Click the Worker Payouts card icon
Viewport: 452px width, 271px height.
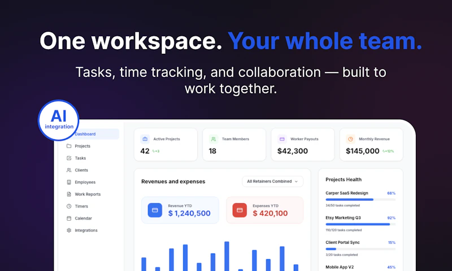click(282, 139)
